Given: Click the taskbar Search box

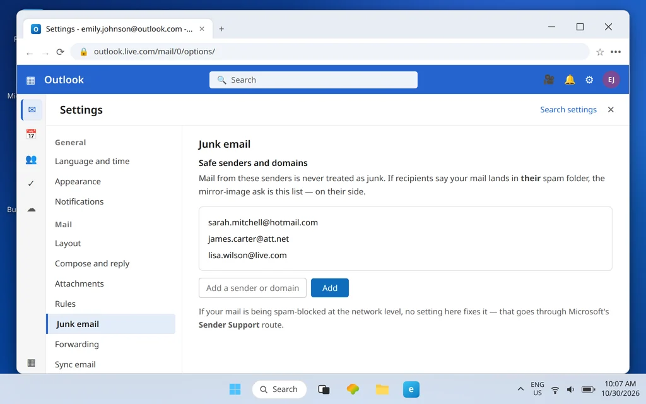Looking at the screenshot, I should coord(279,389).
